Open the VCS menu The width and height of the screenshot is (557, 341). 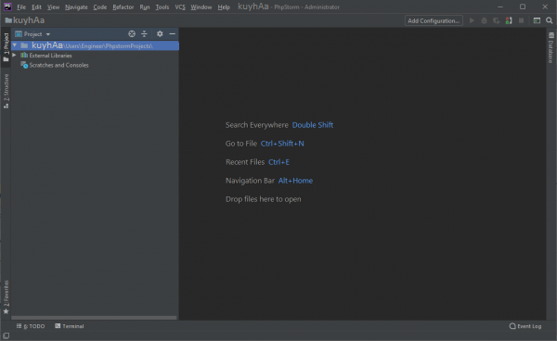click(x=180, y=7)
